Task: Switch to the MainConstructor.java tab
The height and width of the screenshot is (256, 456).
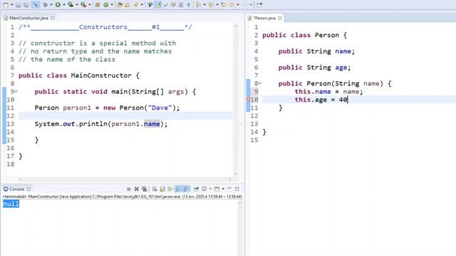Action: 28,18
